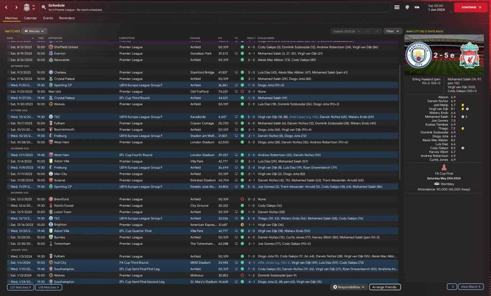
Task: Click the search magnifier icon
Action: pos(44,7)
